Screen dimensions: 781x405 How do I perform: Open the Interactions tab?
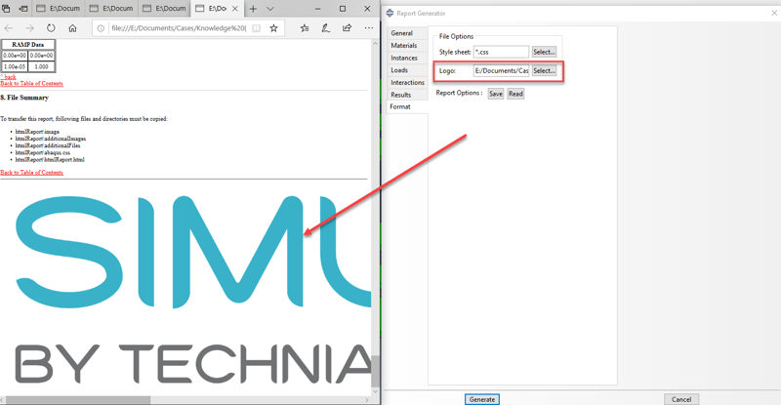pos(407,82)
